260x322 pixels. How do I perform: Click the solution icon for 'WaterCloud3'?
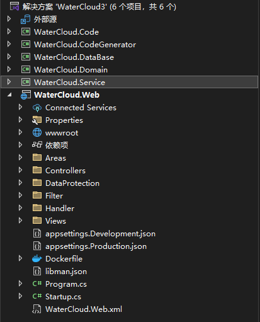tap(14, 6)
